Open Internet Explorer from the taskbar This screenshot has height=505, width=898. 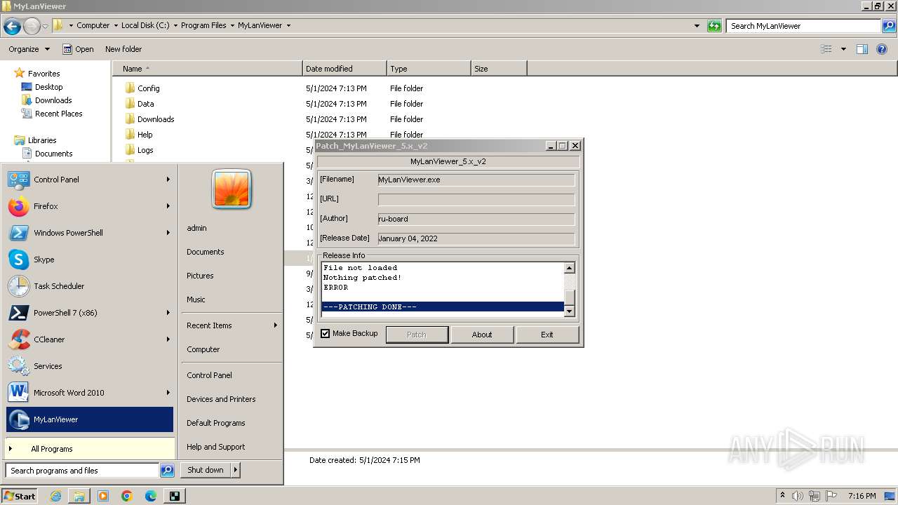coord(56,496)
